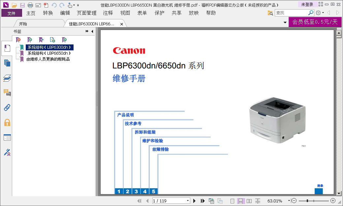The height and width of the screenshot is (206, 343).
Task: Open the document tab list dropdown arrow
Action: point(285,22)
